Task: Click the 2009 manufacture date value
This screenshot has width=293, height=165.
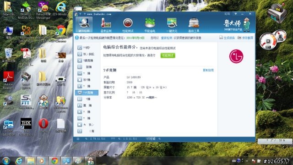Action: tap(129, 82)
